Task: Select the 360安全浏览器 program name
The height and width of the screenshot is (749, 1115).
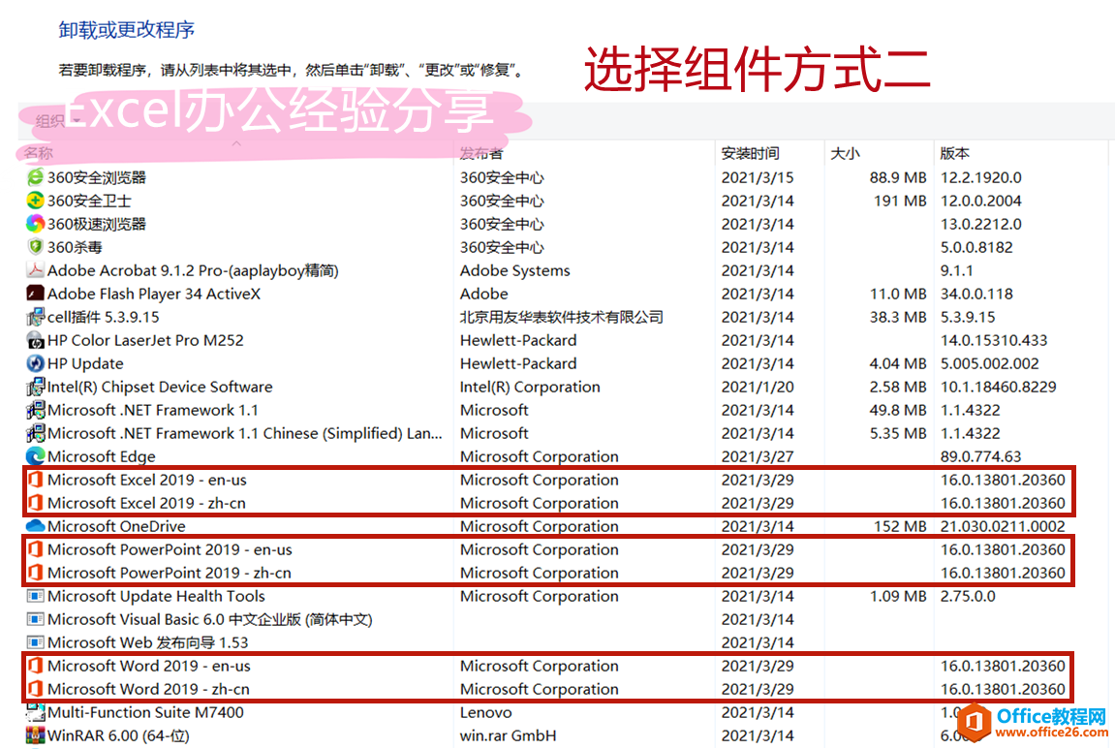Action: point(97,177)
